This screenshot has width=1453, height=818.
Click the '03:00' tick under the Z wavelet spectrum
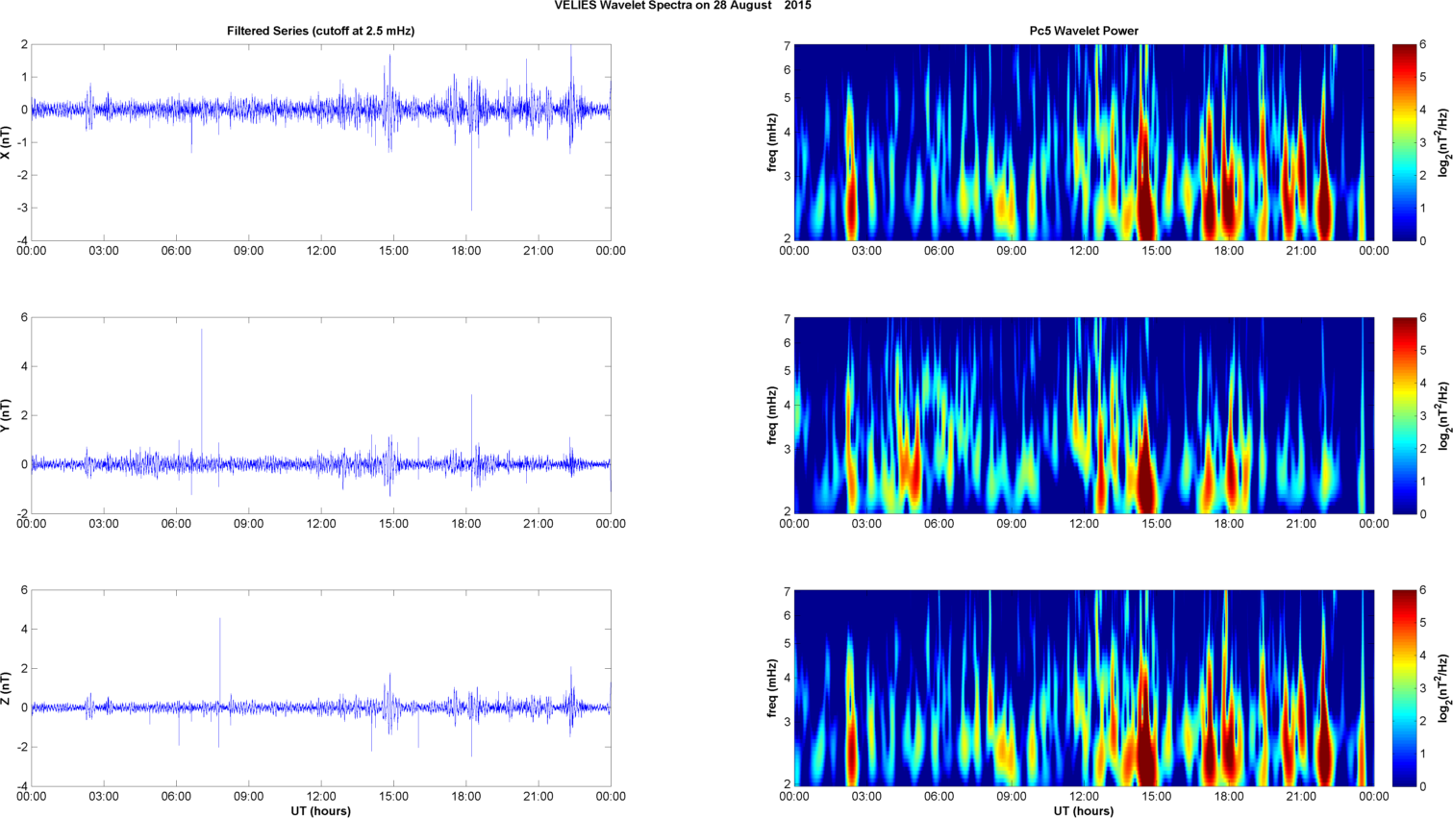coord(866,797)
